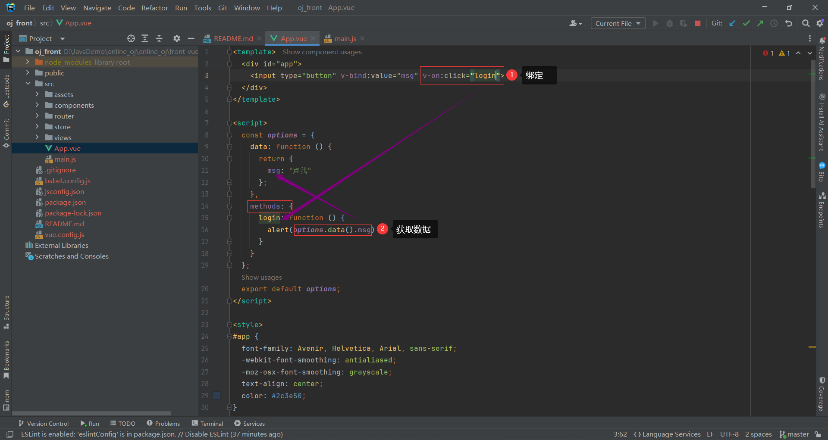
Task: Go to previous highlighted error arrow
Action: 798,53
